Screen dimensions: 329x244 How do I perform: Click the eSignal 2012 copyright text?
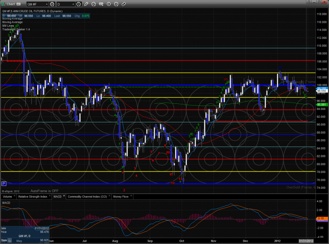(x=10, y=191)
